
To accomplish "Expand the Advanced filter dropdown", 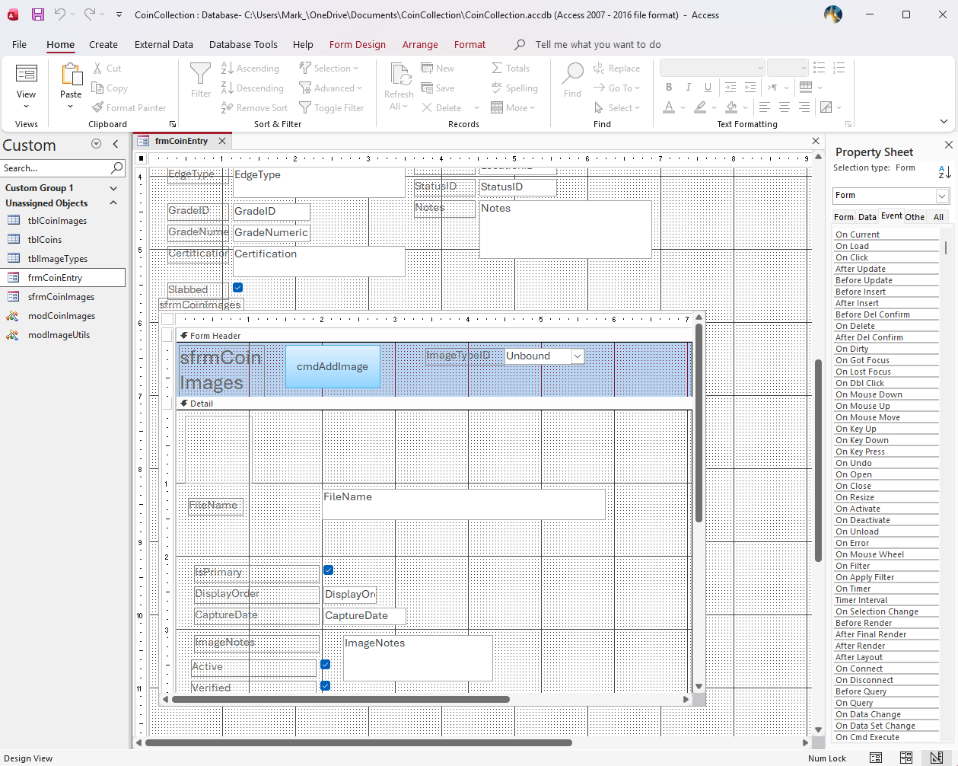I will click(359, 88).
